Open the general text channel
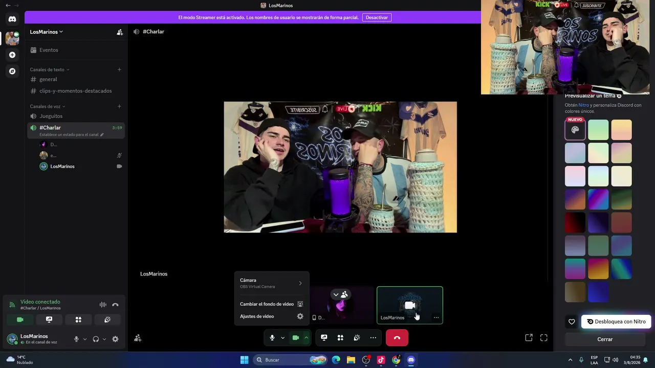The width and height of the screenshot is (655, 368). pos(76,79)
